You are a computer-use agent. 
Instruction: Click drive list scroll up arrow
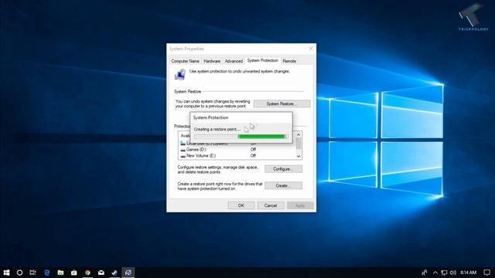tap(299, 135)
